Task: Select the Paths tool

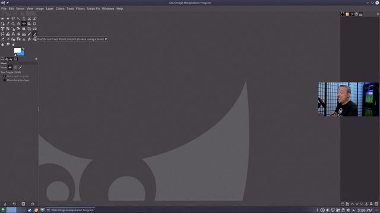Action: point(2,24)
